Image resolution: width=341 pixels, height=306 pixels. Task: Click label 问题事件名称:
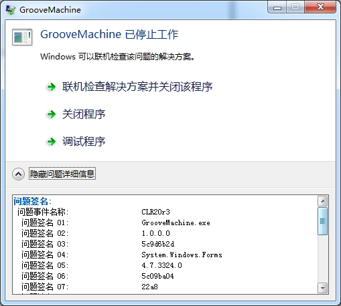(43, 212)
